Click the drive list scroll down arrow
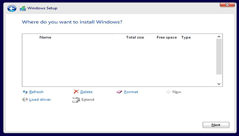 click(x=219, y=84)
